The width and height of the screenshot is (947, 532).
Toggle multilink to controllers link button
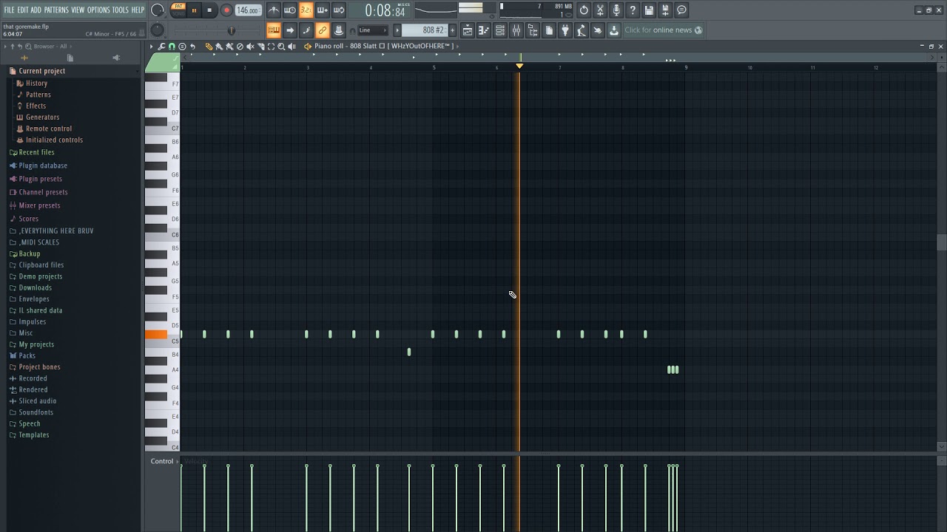323,30
